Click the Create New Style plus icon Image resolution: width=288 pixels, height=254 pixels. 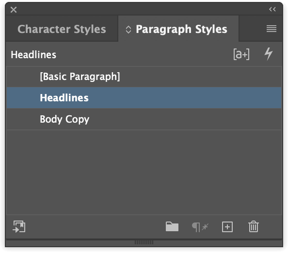coord(227,227)
